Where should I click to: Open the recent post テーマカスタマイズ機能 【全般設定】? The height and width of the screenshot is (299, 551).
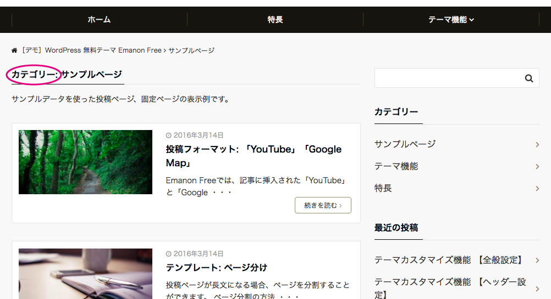tap(450, 260)
